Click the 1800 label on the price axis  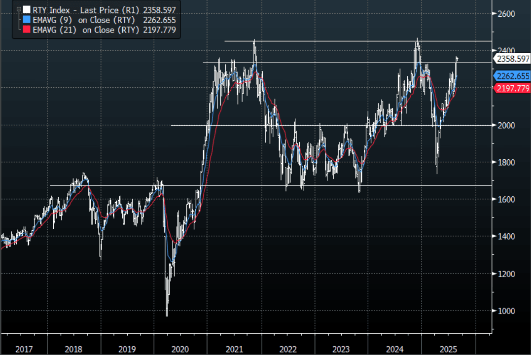tap(506, 162)
